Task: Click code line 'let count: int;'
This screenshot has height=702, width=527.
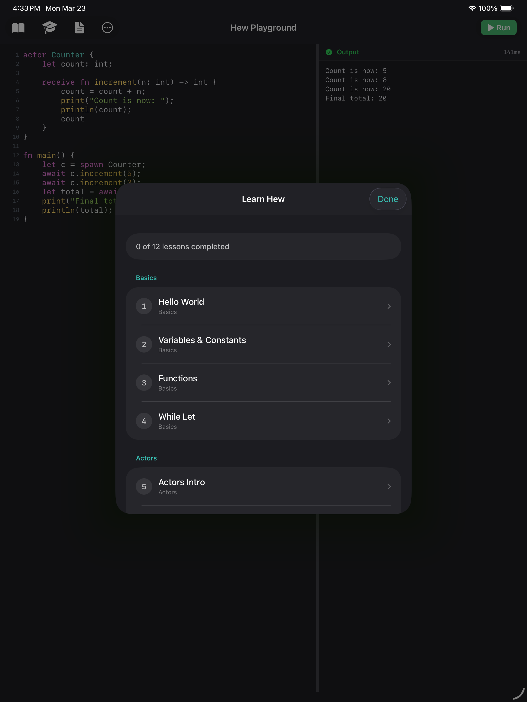Action: [77, 64]
